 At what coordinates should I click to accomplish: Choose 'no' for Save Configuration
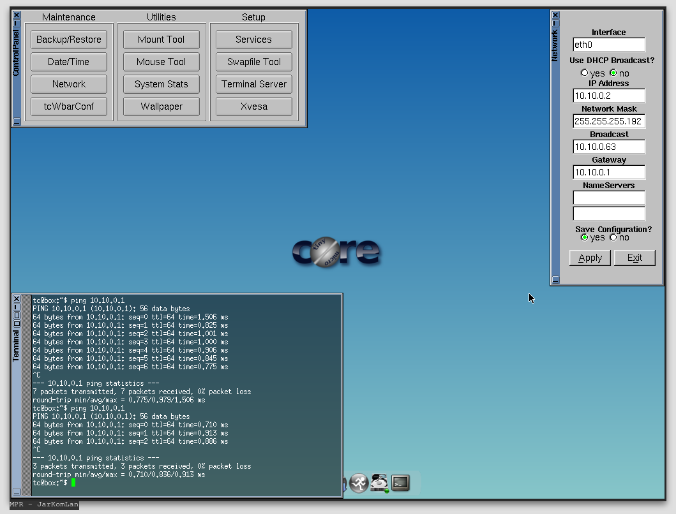(x=613, y=237)
